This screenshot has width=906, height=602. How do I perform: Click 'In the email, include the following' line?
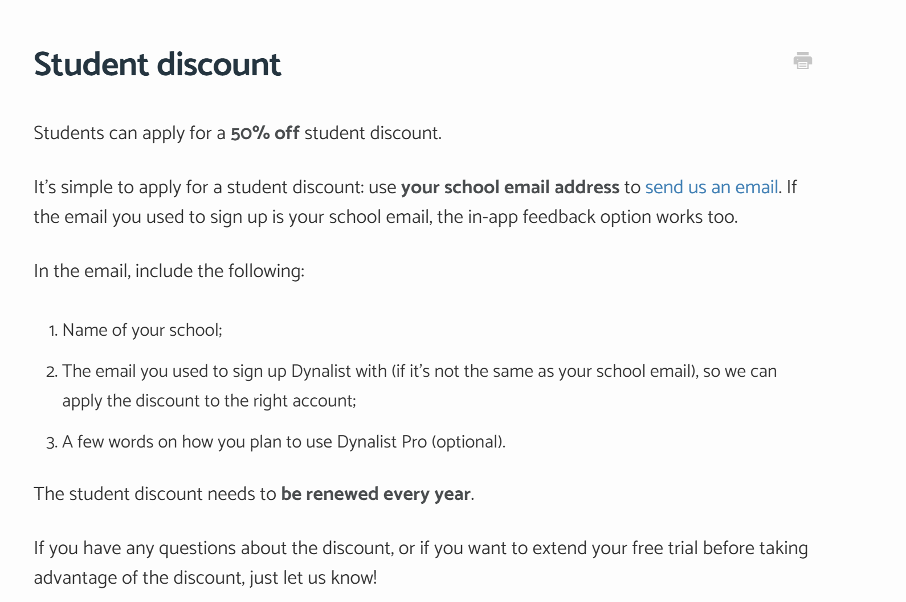[x=169, y=271]
